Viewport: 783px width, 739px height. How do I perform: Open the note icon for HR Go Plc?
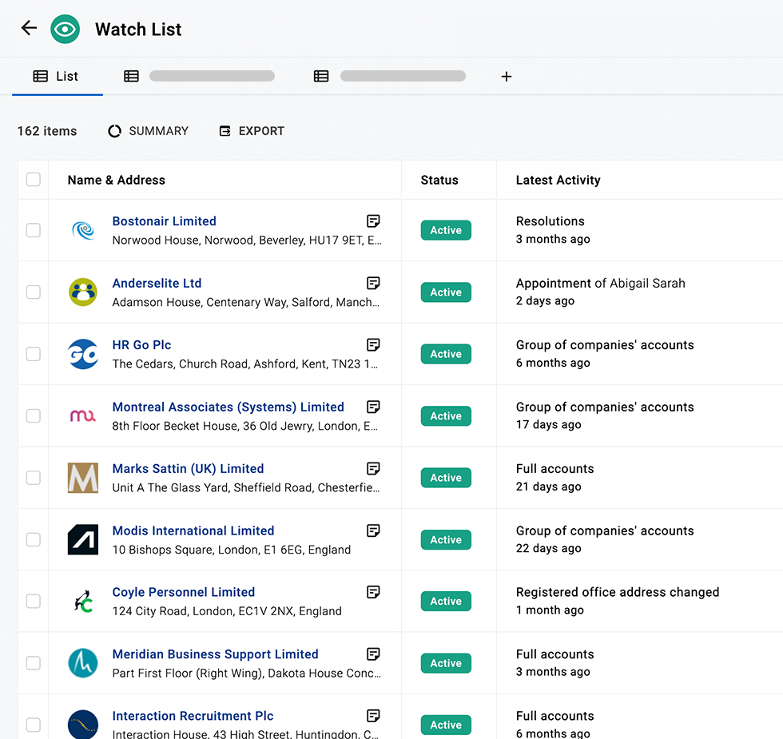click(x=373, y=345)
